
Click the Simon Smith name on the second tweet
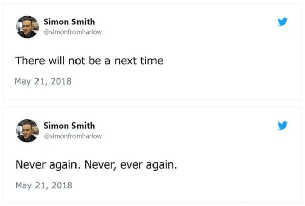pos(69,126)
